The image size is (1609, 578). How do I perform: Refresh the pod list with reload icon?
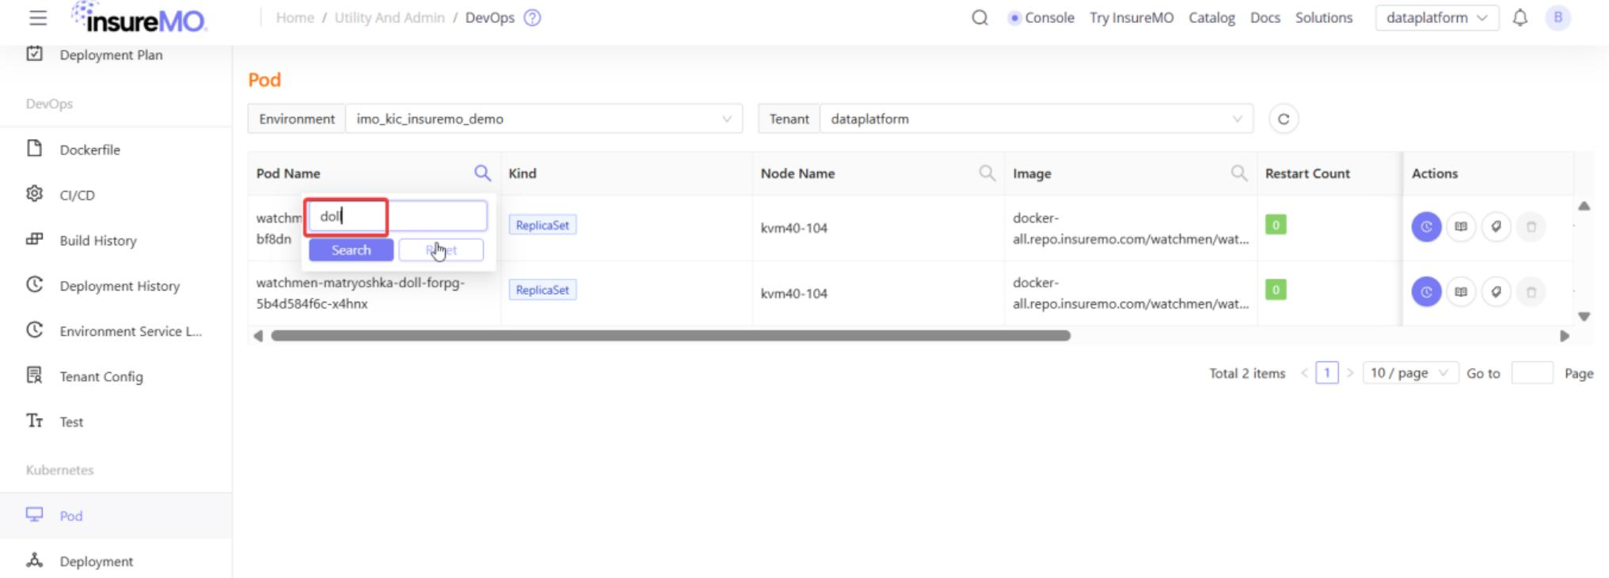(1284, 119)
